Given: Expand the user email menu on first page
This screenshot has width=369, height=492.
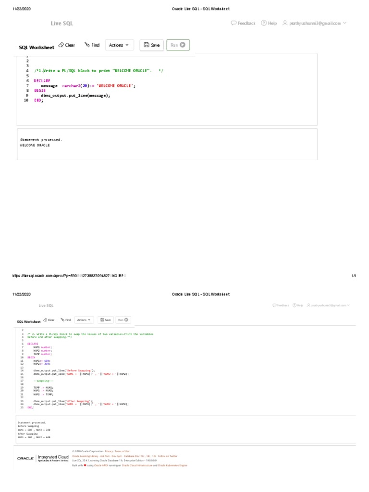Looking at the screenshot, I should [314, 23].
